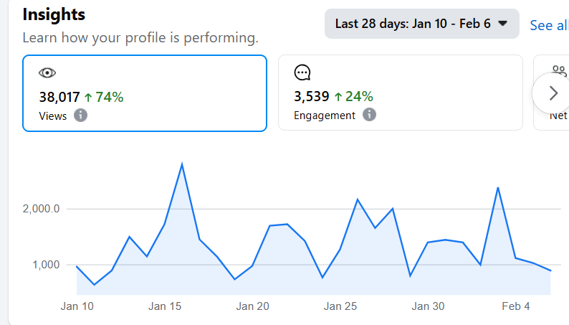Click the Insights heading
The image size is (569, 325).
(x=54, y=14)
